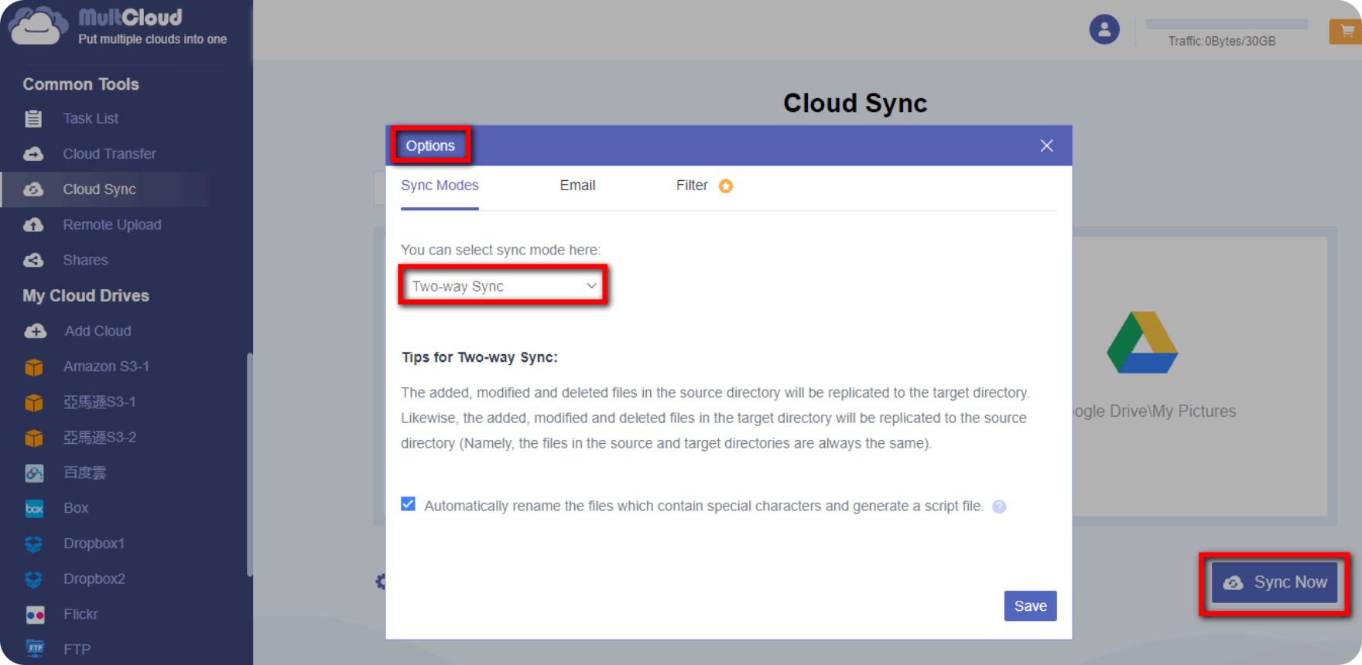Open the Amazon S3-1 drive
Screen dimensions: 1362x665
tap(106, 367)
